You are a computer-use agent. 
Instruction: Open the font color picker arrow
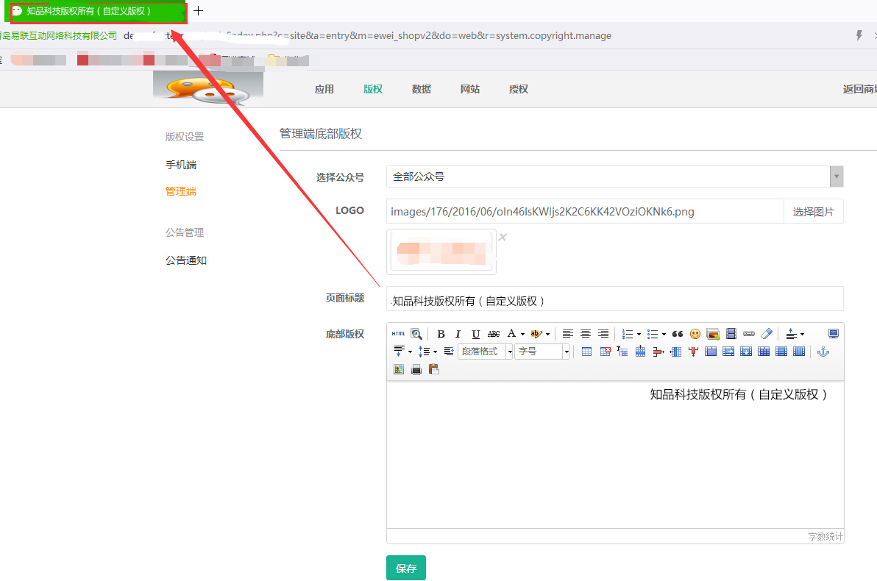coord(522,335)
